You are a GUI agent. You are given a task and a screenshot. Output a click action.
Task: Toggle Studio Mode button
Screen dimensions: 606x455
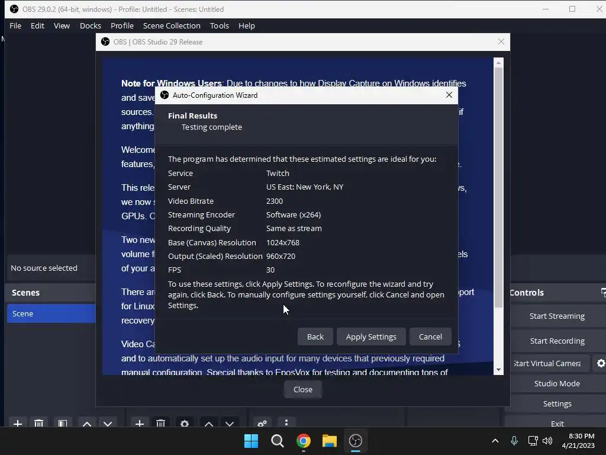tap(557, 383)
